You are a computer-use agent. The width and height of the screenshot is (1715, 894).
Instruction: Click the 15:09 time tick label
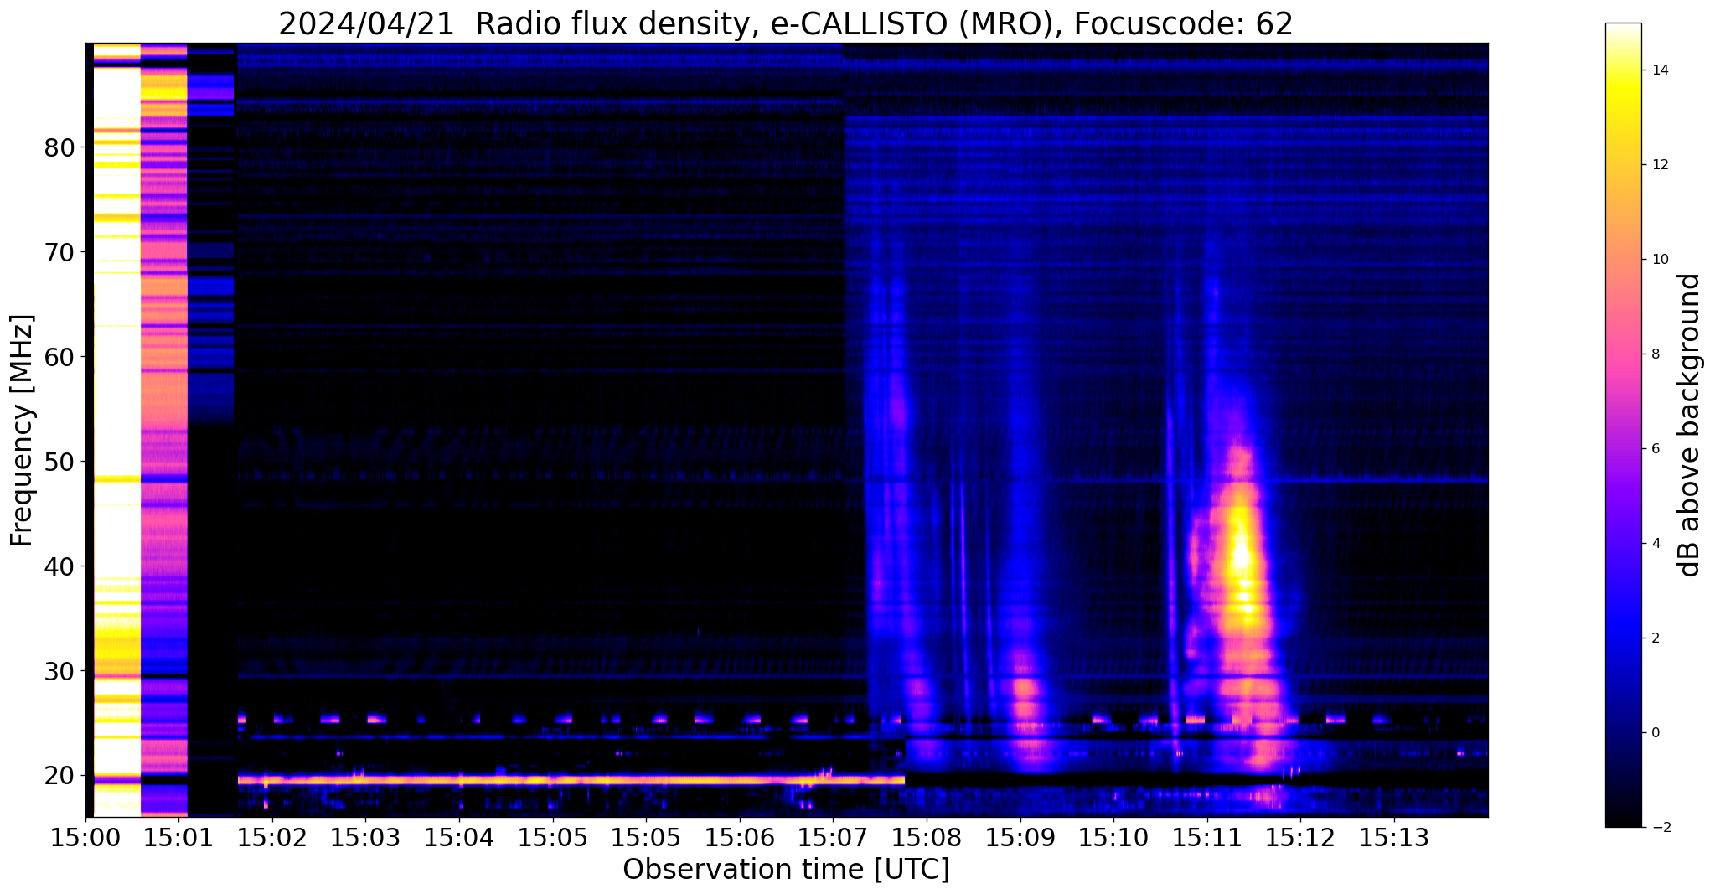pyautogui.click(x=1020, y=836)
